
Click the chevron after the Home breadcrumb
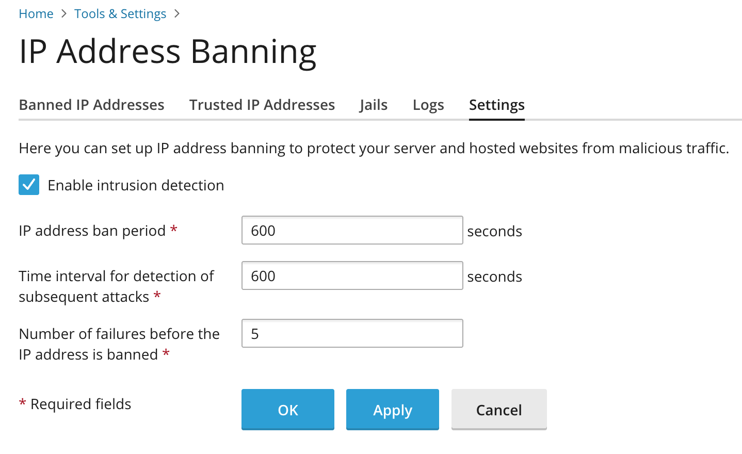tap(64, 14)
